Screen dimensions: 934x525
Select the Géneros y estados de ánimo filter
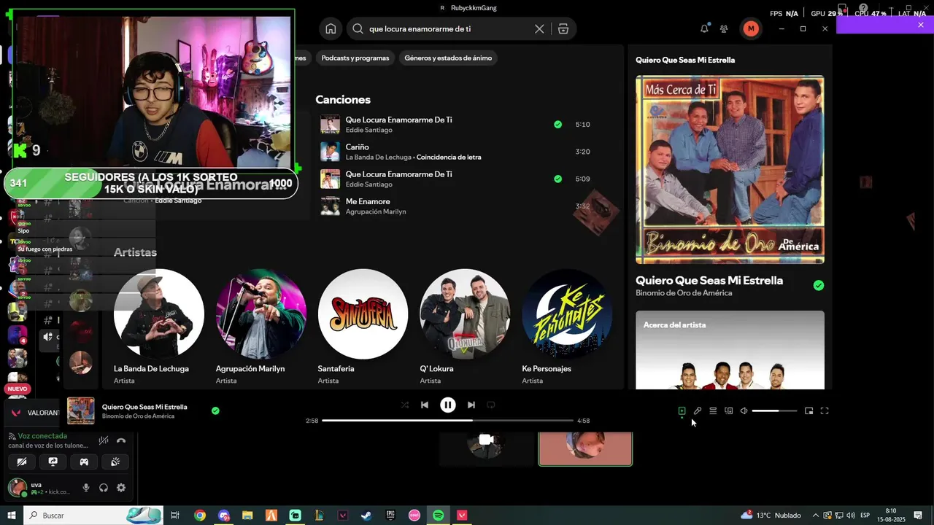coord(448,58)
